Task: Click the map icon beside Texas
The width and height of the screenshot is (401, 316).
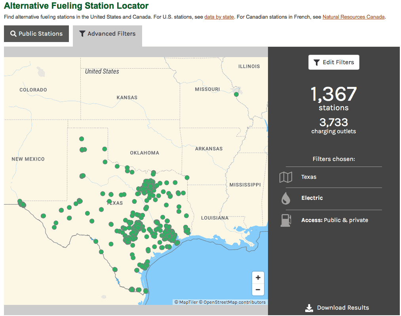Action: coord(286,177)
